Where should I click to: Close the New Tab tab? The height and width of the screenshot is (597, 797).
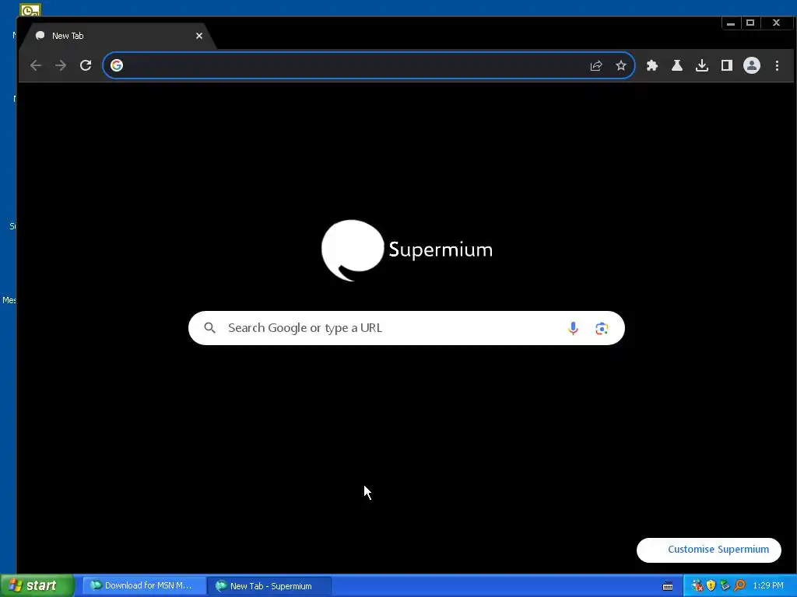[x=199, y=36]
